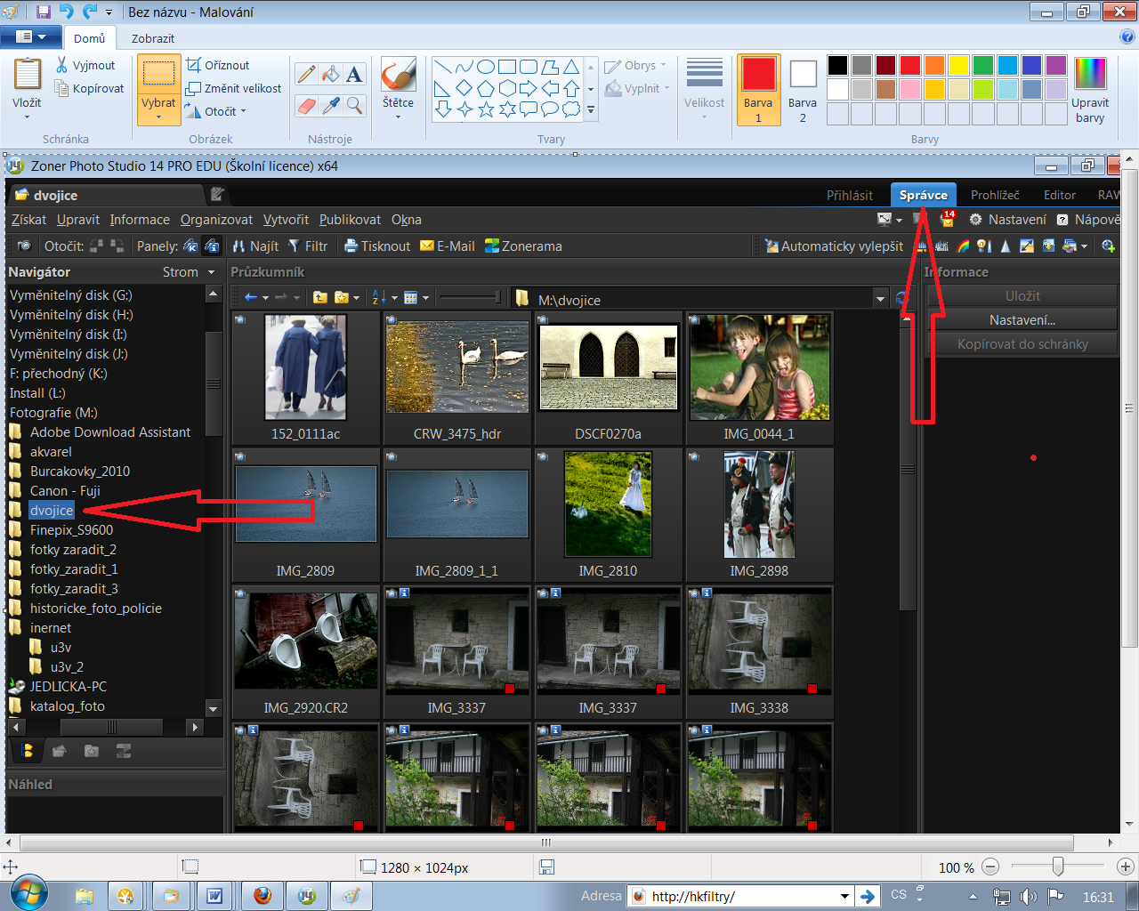This screenshot has height=911, width=1139.
Task: Expand the Štětce brushes dropdown
Action: (398, 117)
